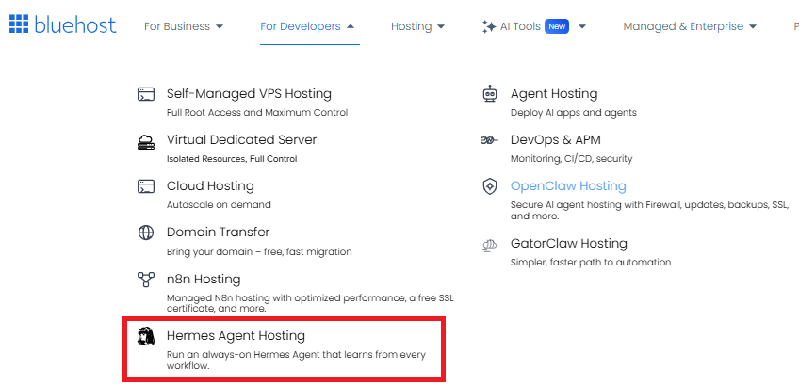Expand the Hosting dropdown arrow
799x385 pixels.
(441, 26)
